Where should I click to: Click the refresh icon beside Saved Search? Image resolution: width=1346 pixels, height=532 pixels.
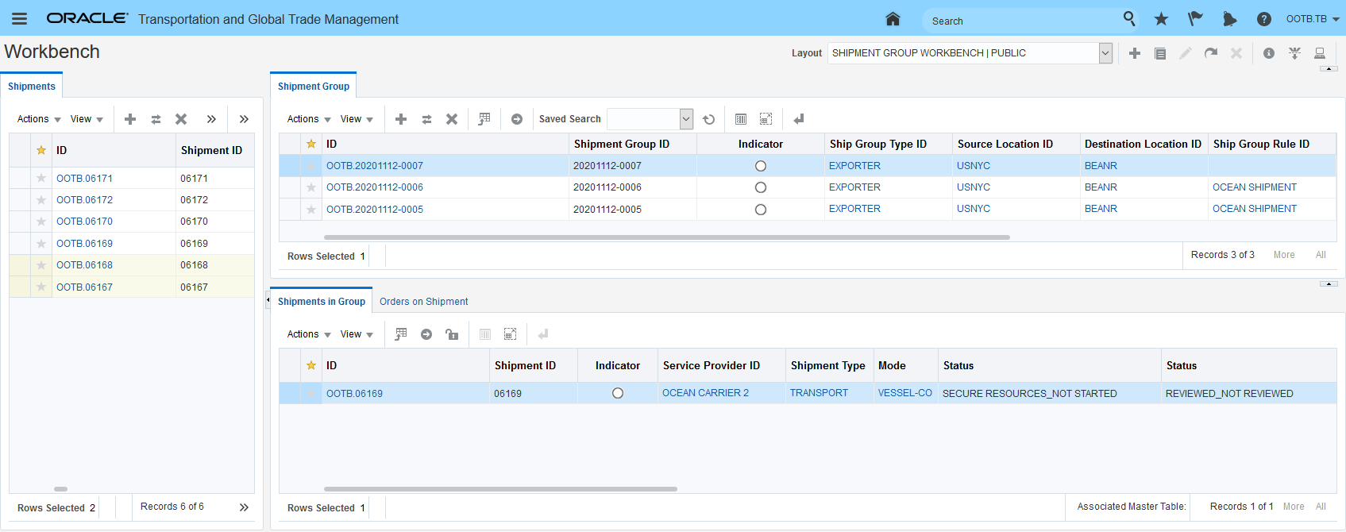coord(709,119)
